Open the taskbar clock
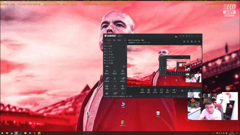The width and height of the screenshot is (240, 135). pos(232,133)
